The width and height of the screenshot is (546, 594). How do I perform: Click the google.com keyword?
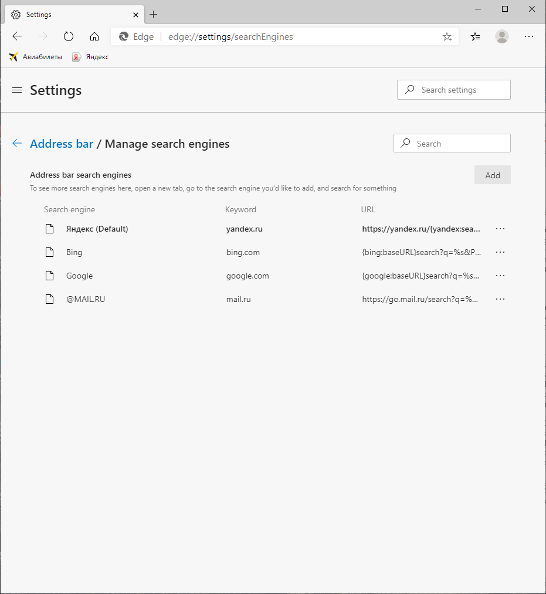247,276
